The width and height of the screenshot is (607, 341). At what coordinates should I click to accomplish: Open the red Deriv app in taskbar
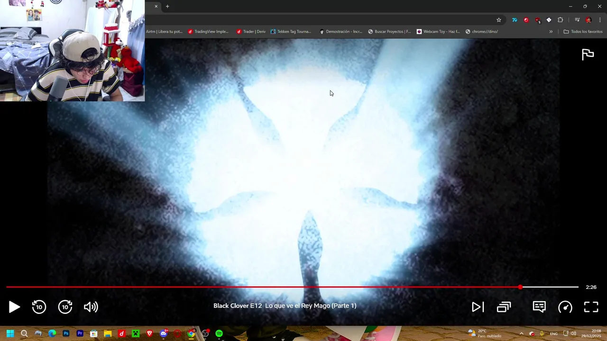click(121, 333)
